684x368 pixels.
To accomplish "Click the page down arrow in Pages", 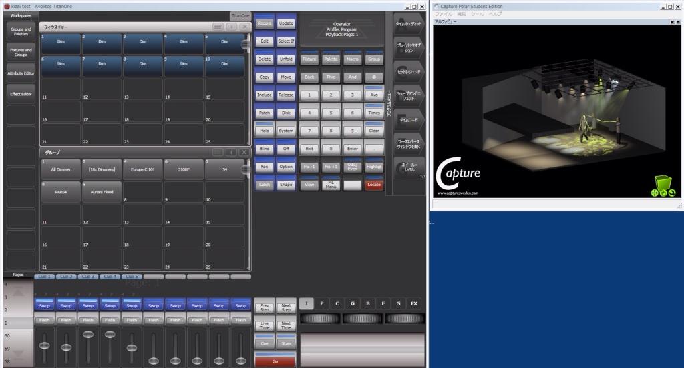I will [x=18, y=354].
